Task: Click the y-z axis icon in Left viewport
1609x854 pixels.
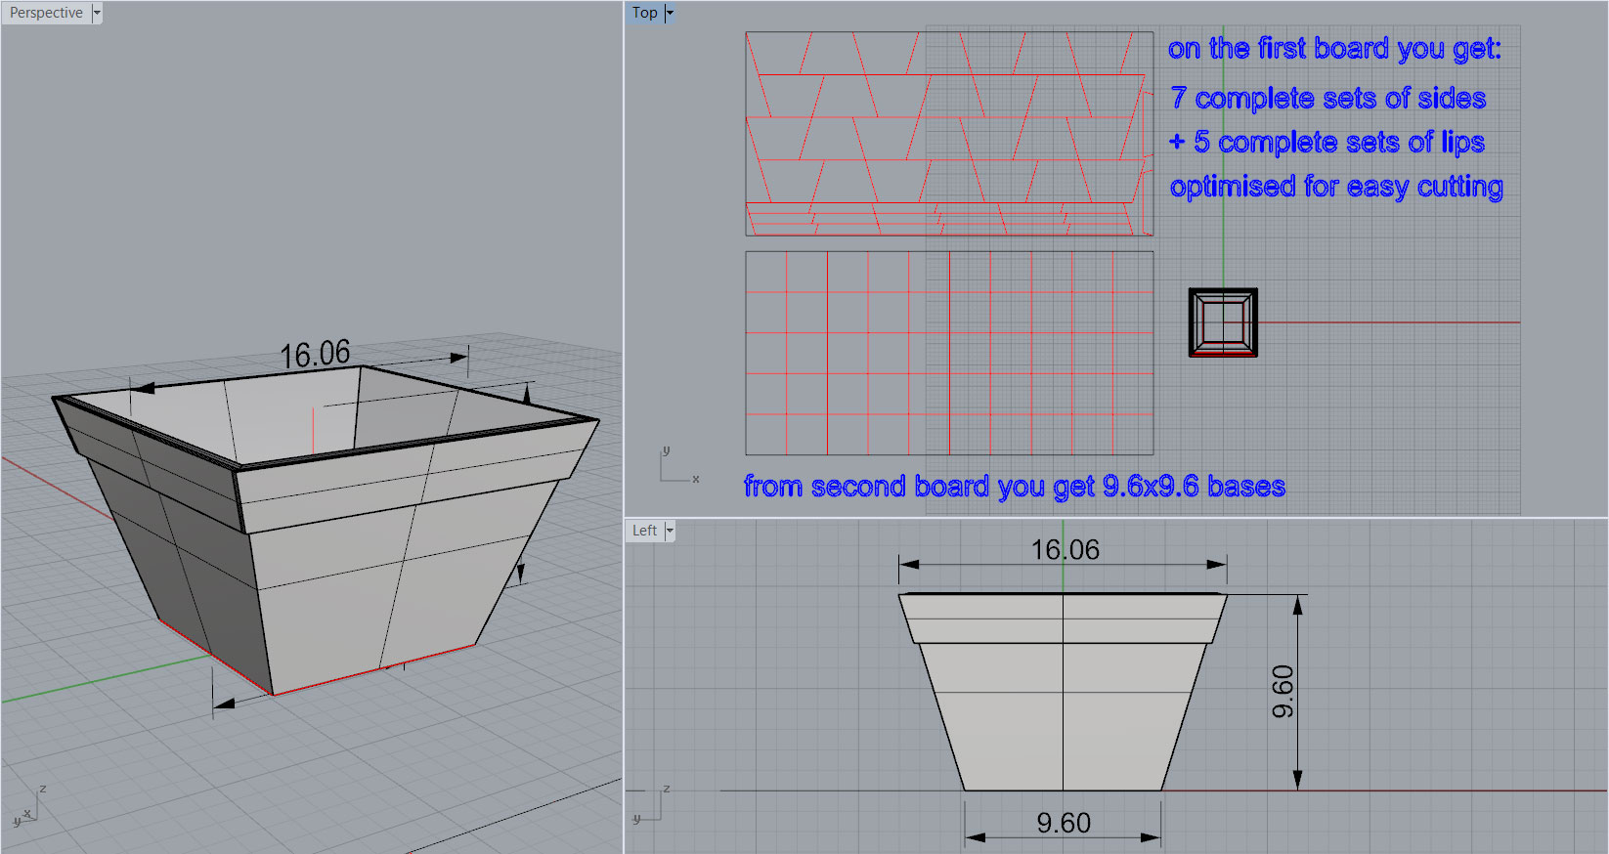Action: click(652, 804)
